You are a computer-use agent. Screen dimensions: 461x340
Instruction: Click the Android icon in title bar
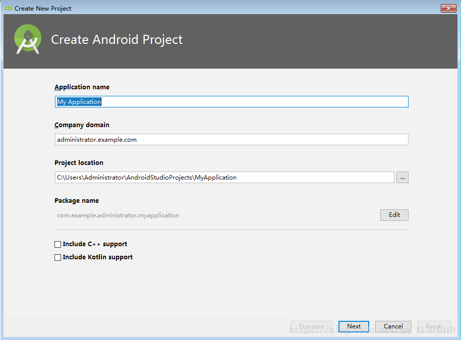click(9, 8)
